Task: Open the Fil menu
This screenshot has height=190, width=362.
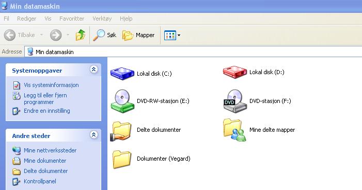Action: tap(7, 19)
